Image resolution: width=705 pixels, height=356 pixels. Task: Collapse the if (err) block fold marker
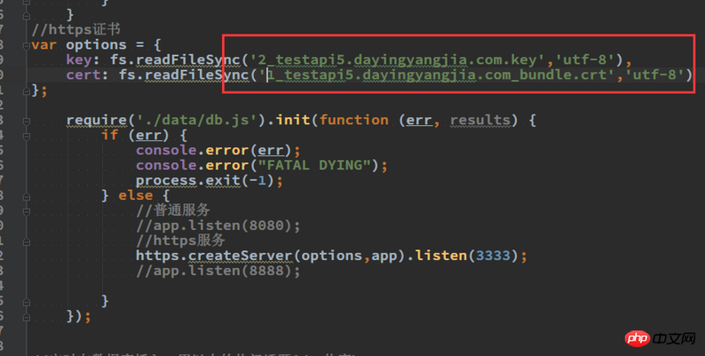coord(26,137)
